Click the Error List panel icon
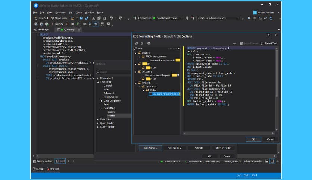312x180 pixels. (48, 169)
